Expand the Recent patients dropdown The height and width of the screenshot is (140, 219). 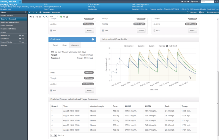[195, 1]
